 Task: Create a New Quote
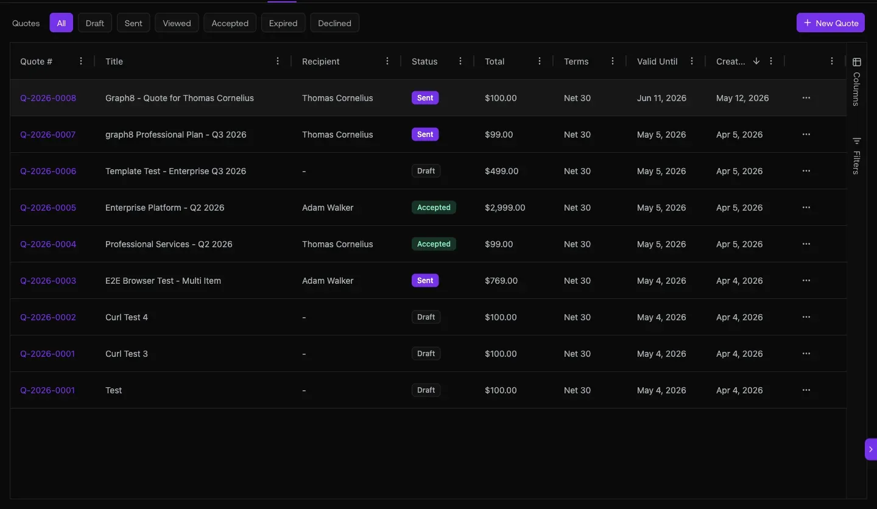(831, 23)
